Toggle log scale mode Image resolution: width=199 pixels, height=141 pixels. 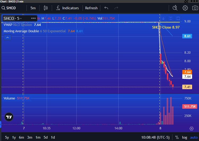(184, 138)
